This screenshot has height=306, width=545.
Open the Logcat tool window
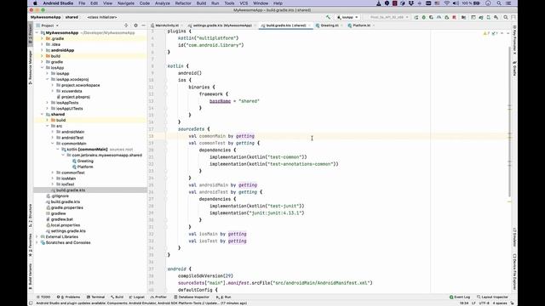click(137, 297)
